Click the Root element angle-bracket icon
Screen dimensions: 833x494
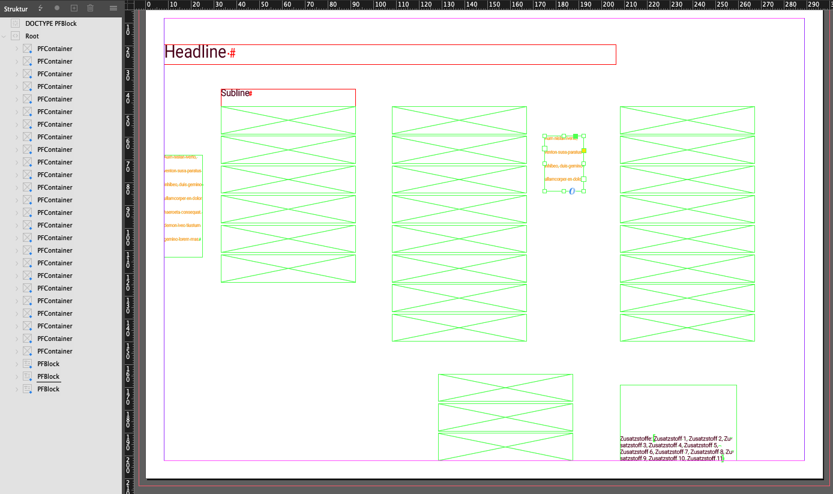tap(16, 36)
